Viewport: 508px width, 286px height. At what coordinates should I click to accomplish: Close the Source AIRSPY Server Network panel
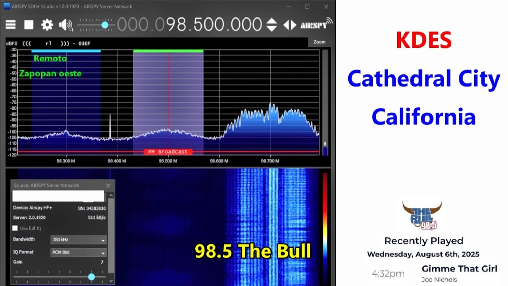[x=108, y=186]
